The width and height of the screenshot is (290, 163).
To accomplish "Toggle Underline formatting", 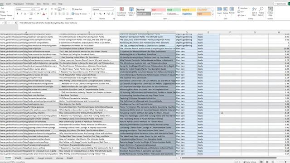I will coord(25,14).
